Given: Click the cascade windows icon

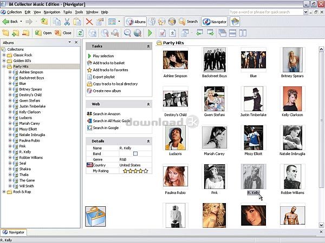Looking at the screenshot, I should click(222, 33).
